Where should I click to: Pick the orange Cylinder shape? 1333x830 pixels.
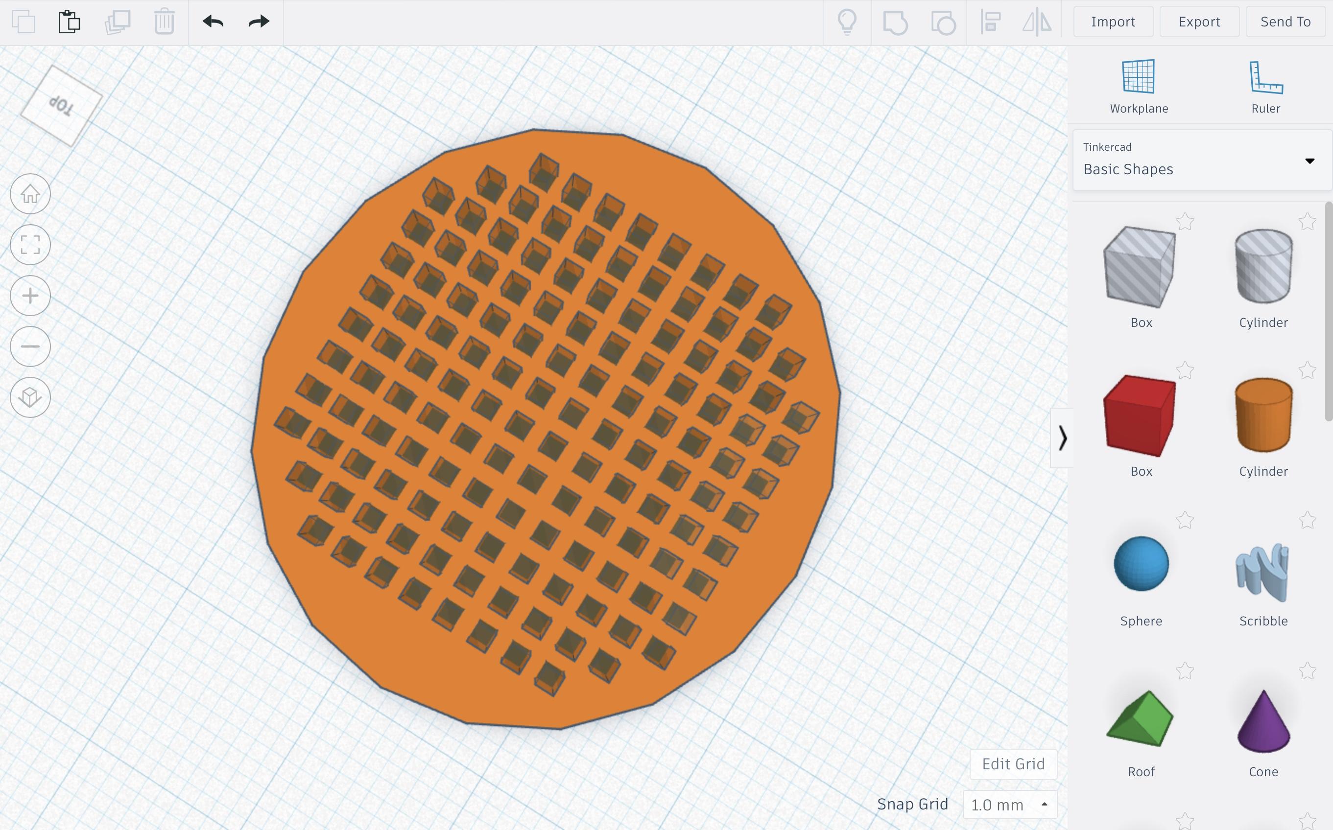tap(1263, 415)
